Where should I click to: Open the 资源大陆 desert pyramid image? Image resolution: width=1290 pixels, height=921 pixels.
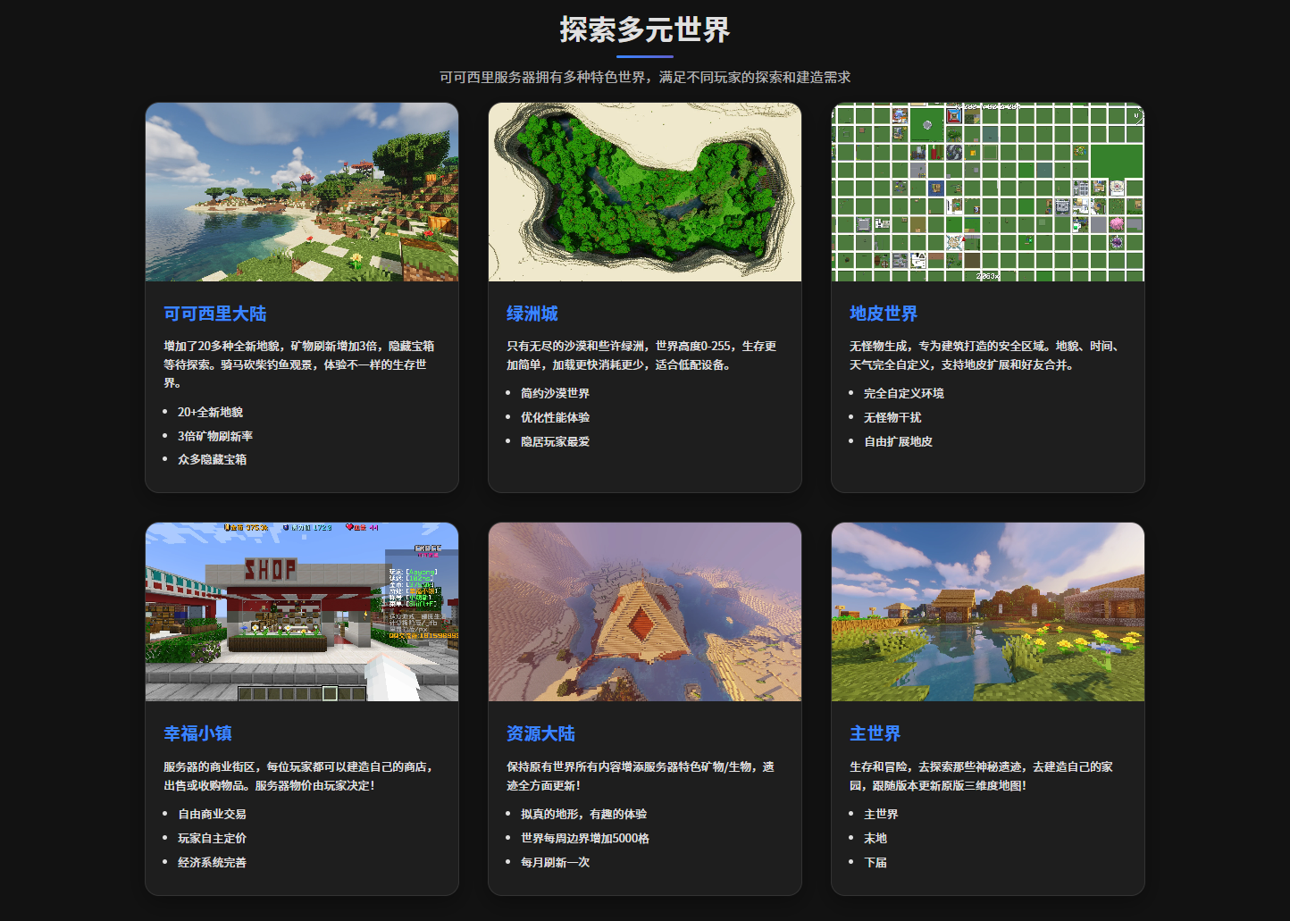tap(645, 612)
